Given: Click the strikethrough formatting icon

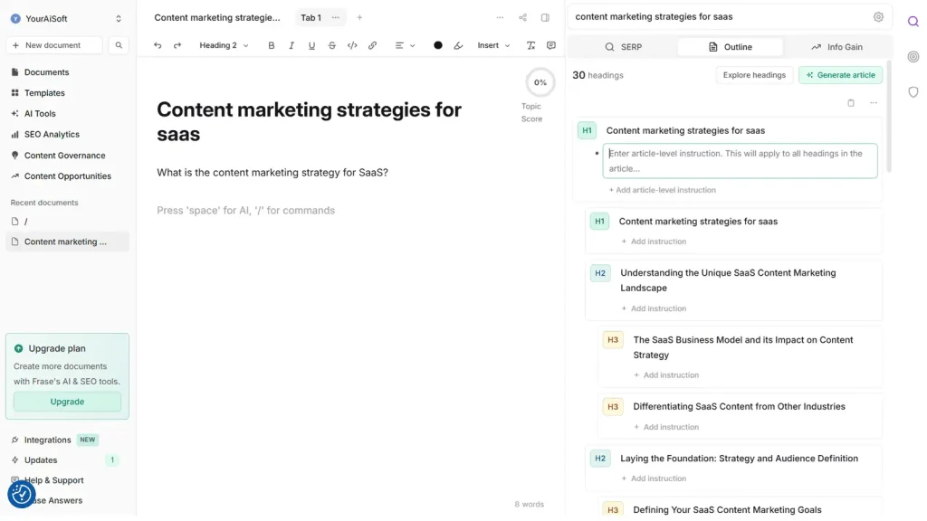Looking at the screenshot, I should pyautogui.click(x=332, y=45).
